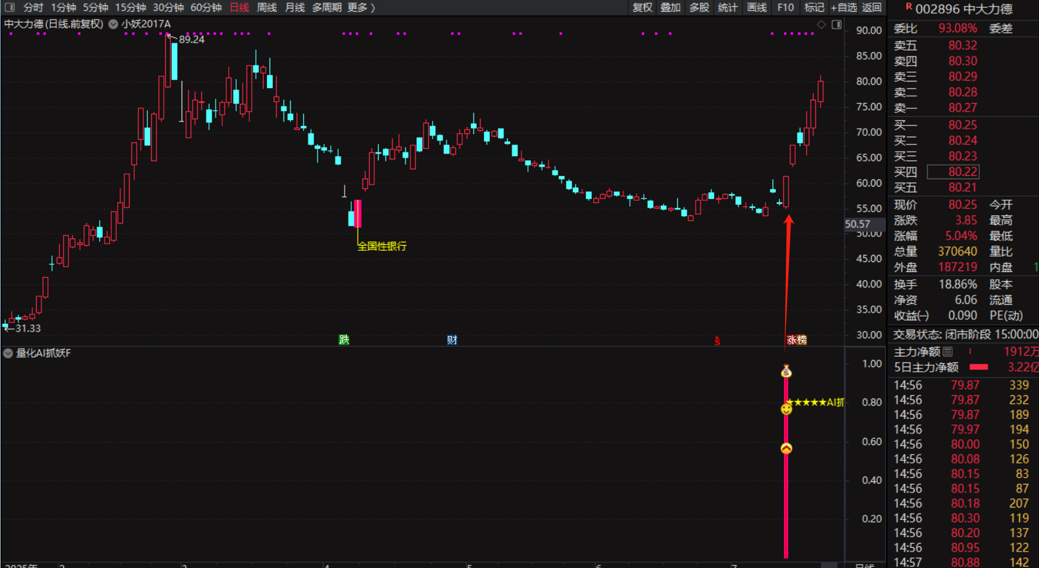Click the red S marker on the timeline
This screenshot has width=1039, height=568.
(717, 341)
